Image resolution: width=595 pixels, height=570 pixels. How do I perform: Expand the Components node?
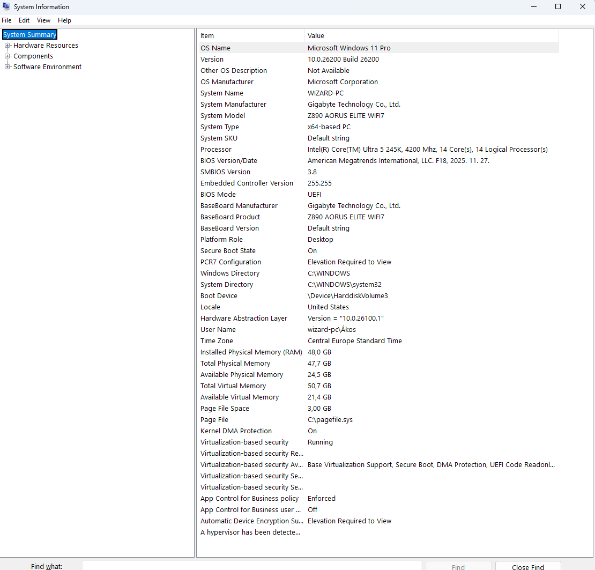(7, 56)
